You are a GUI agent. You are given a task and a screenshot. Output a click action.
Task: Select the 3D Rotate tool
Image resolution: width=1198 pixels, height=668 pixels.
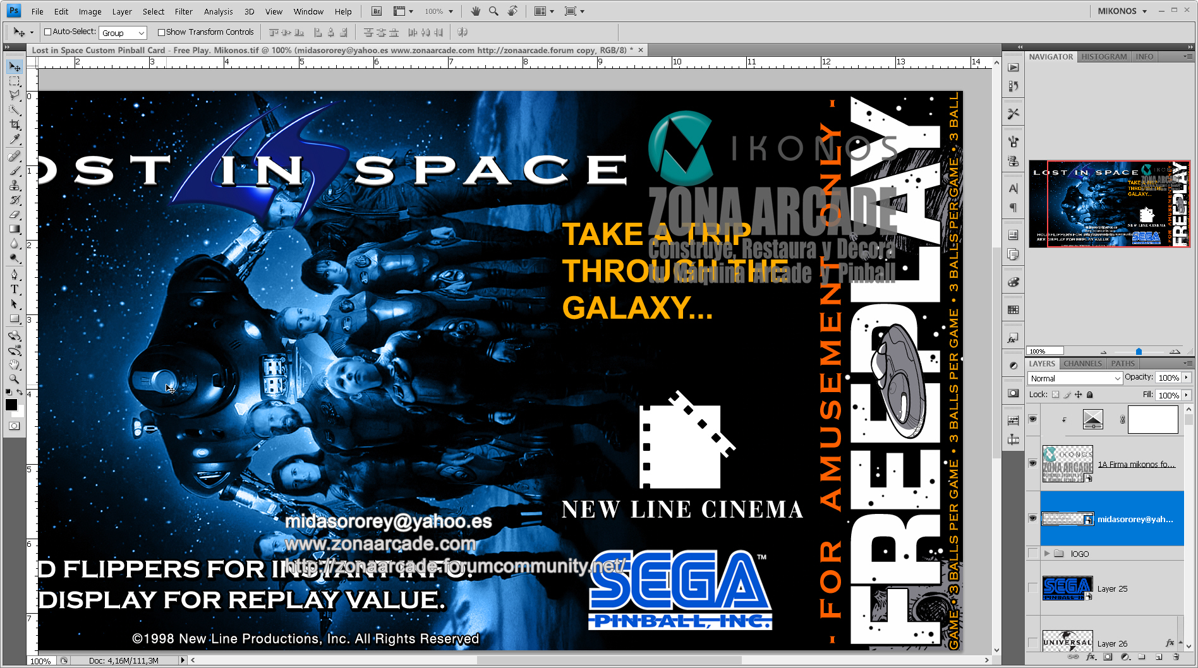[x=15, y=335]
